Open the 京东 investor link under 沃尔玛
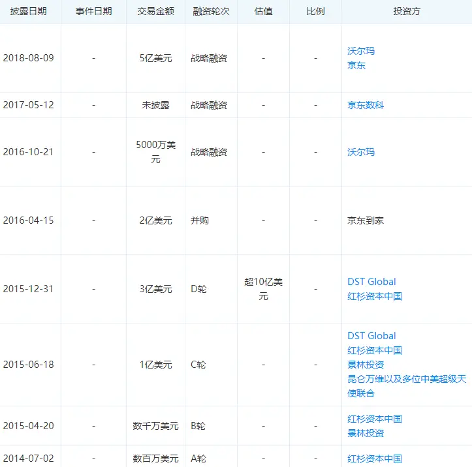This screenshot has width=472, height=467. tap(356, 65)
